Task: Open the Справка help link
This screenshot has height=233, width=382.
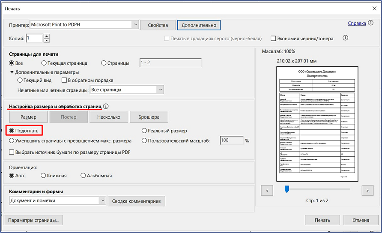Action: coord(357,24)
